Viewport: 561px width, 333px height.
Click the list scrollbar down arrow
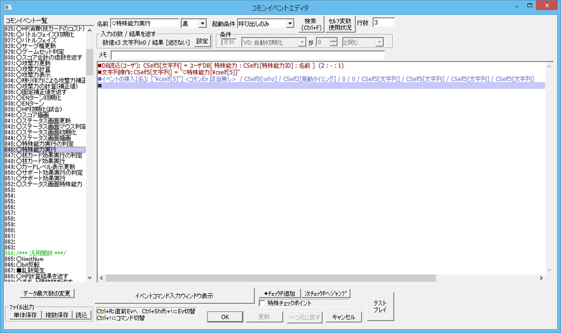tap(89, 278)
